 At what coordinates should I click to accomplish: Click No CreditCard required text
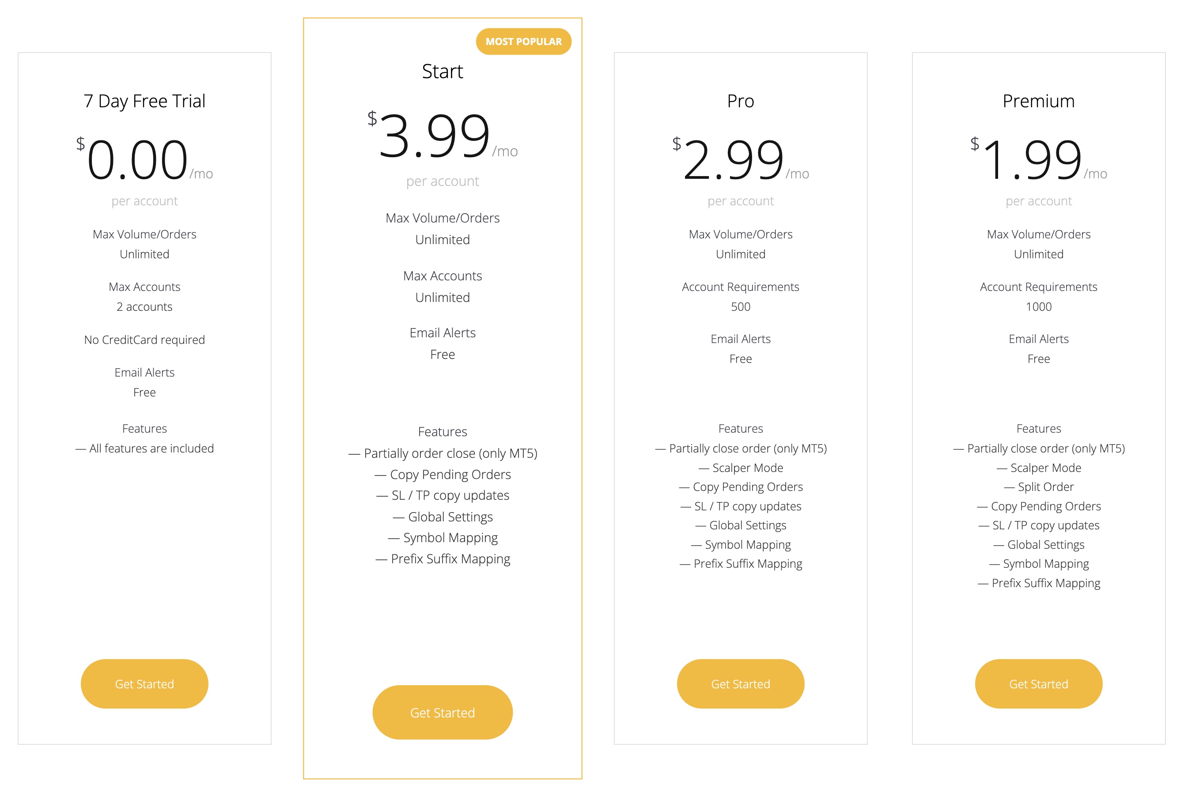144,339
